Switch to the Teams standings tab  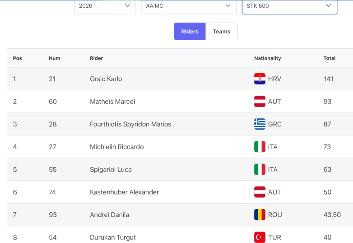tap(222, 31)
